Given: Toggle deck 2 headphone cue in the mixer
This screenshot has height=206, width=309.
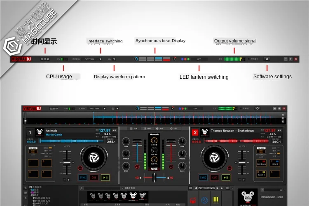Looking at the screenshot, I should pos(171,167).
